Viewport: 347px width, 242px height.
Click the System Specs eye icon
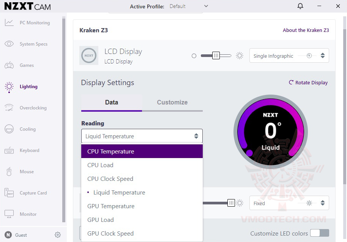pyautogui.click(x=9, y=44)
